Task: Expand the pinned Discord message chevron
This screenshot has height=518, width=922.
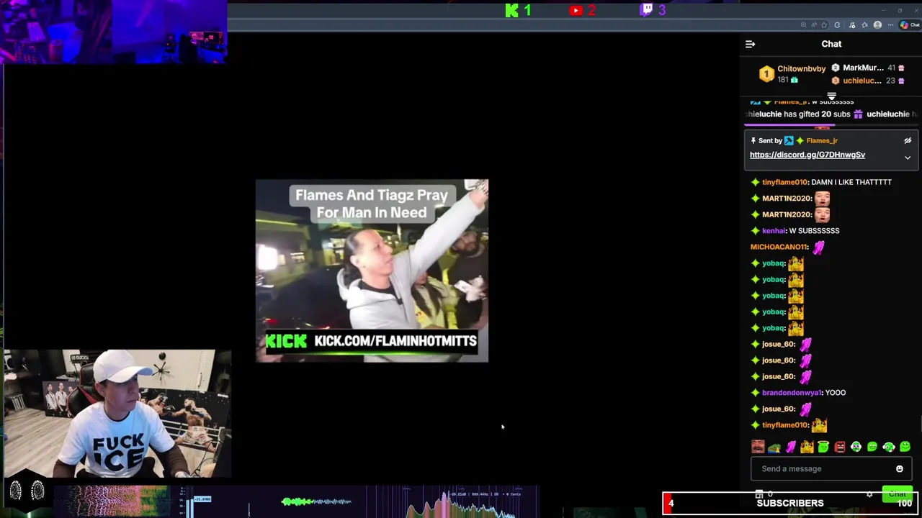Action: [x=908, y=158]
